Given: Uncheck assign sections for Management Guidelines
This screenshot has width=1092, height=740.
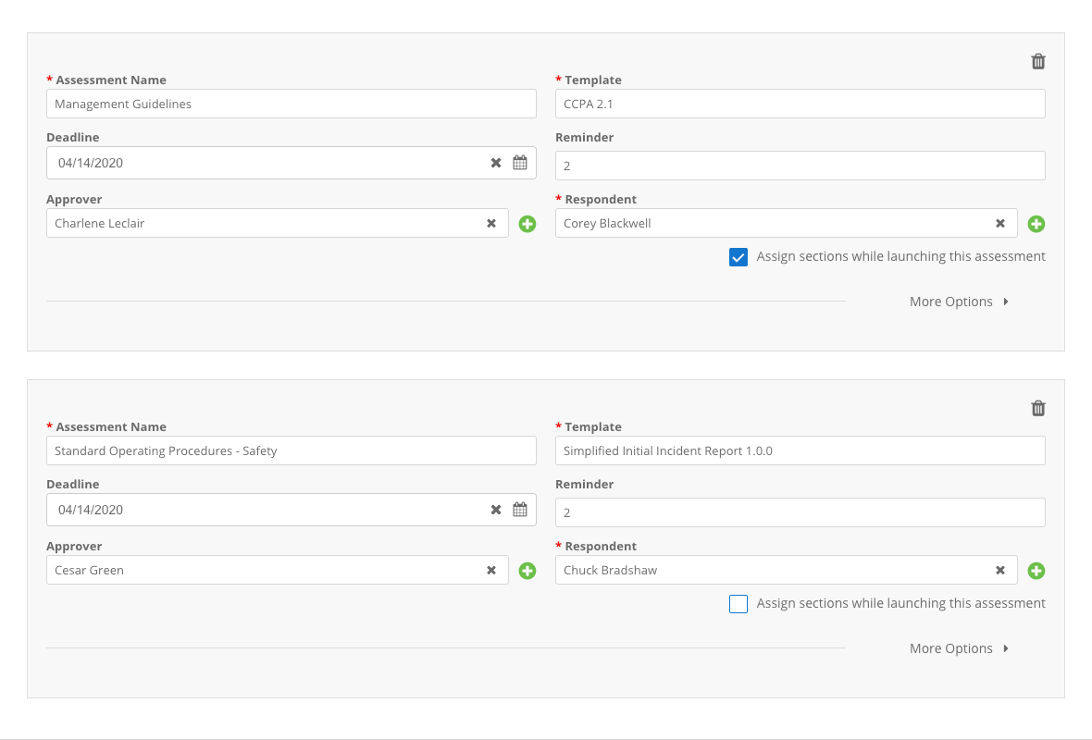Looking at the screenshot, I should pyautogui.click(x=738, y=256).
